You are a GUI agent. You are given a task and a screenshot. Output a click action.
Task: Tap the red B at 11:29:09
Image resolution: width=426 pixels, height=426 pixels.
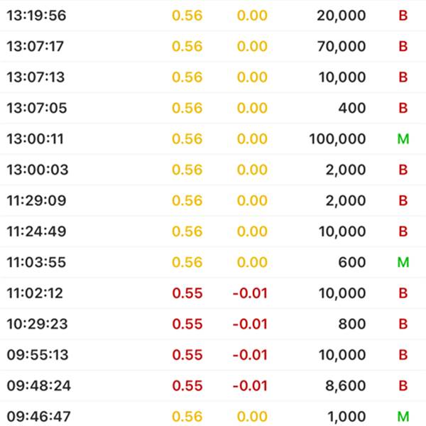(x=403, y=200)
